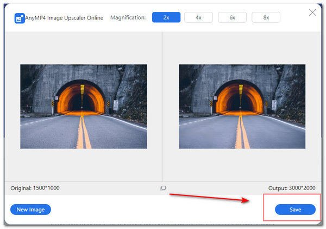Save the upscaled image

pos(295,210)
